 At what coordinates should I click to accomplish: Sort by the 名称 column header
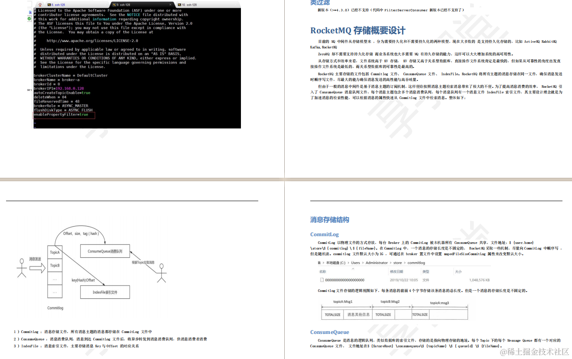[322, 272]
